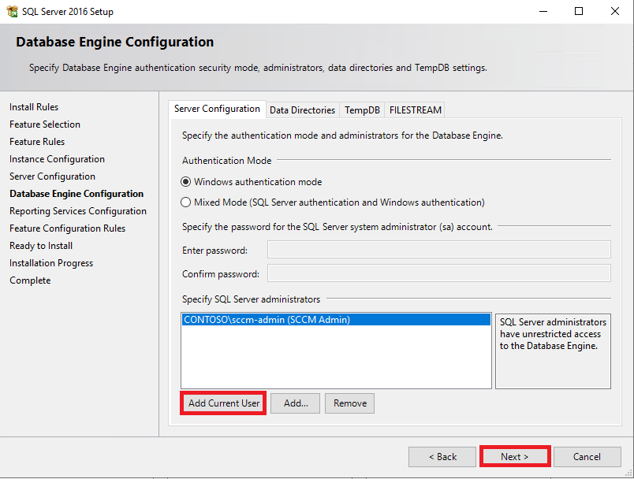The width and height of the screenshot is (634, 479).
Task: Click the Add Current User button
Action: click(x=224, y=403)
